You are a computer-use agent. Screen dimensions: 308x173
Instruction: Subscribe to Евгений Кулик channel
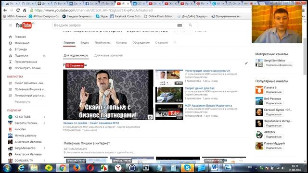[x=274, y=114]
